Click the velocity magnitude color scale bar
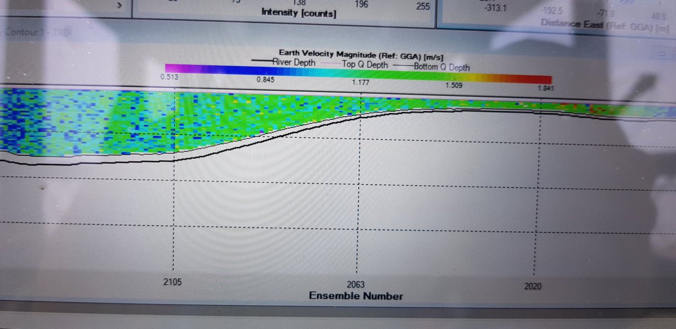This screenshot has width=676, height=329. (357, 74)
